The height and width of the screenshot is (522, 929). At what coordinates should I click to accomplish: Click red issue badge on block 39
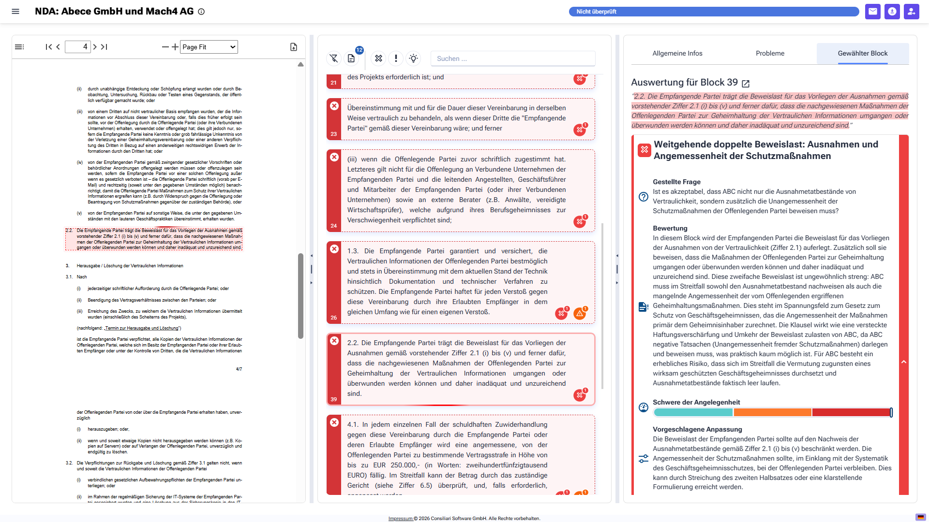click(x=580, y=395)
